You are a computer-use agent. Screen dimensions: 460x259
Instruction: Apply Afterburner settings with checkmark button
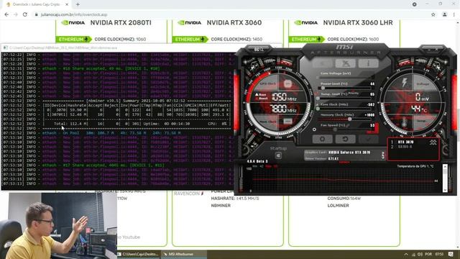[x=368, y=139]
